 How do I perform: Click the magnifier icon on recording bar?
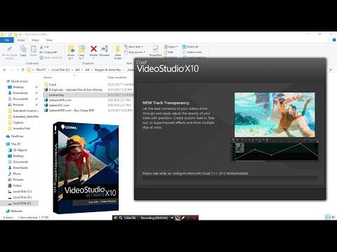tap(121, 218)
